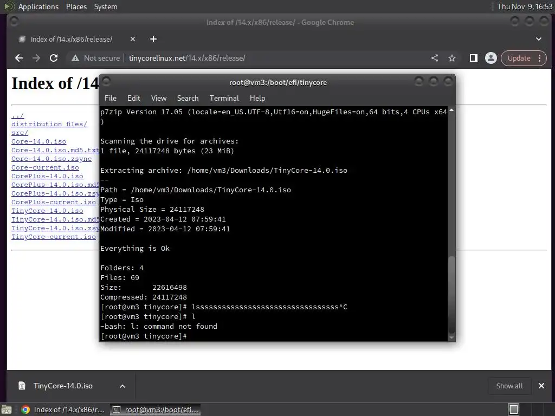Image resolution: width=555 pixels, height=416 pixels.
Task: Click TinyCore-current.iso link
Action: click(54, 237)
